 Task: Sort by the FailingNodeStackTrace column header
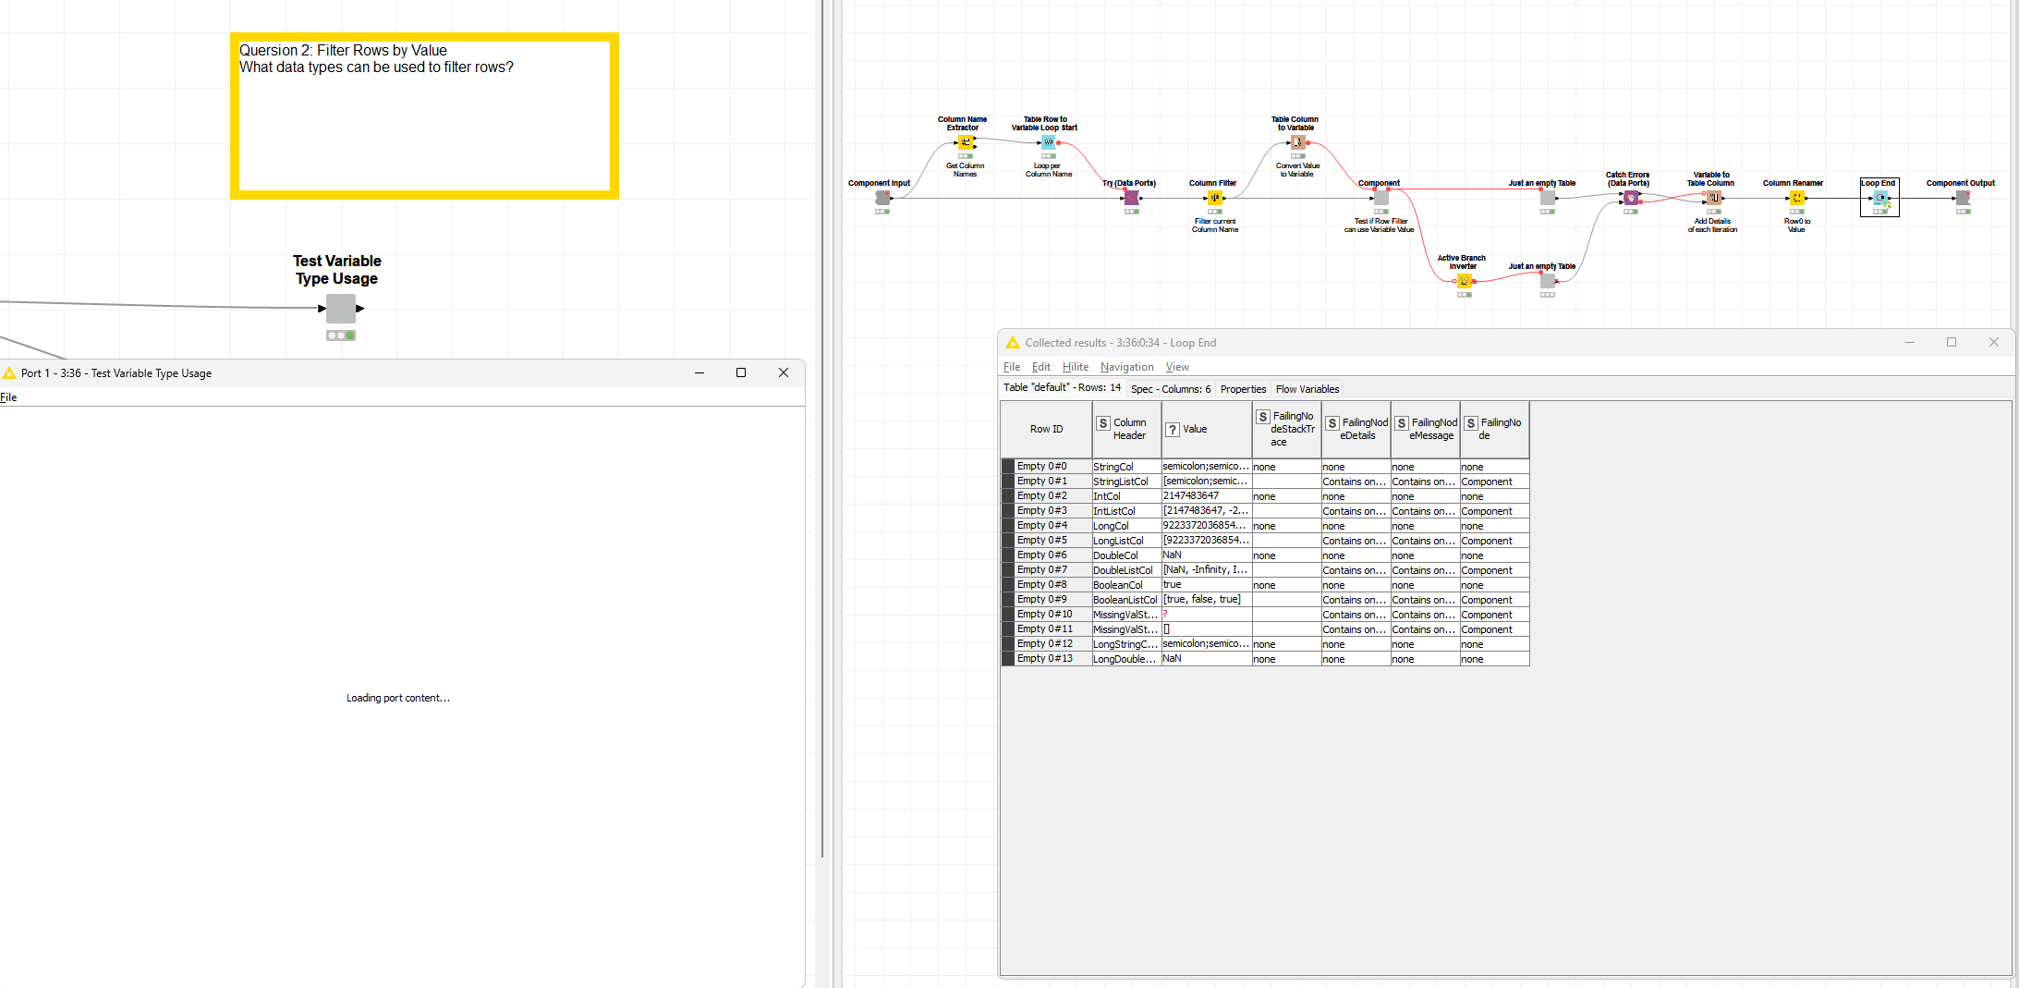1286,430
